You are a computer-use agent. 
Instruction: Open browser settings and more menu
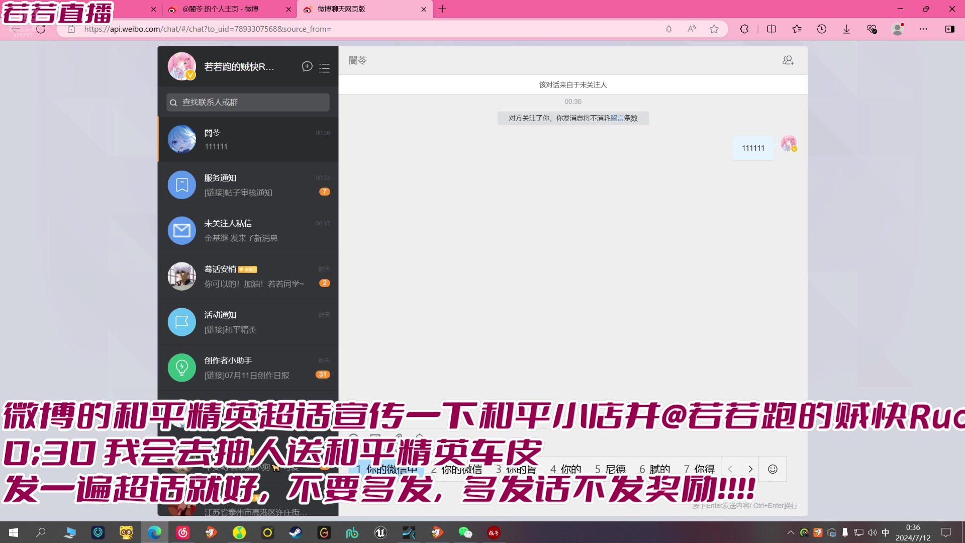[923, 29]
